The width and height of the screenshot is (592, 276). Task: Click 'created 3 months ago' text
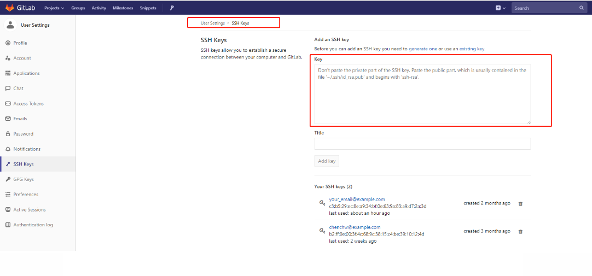pos(487,231)
